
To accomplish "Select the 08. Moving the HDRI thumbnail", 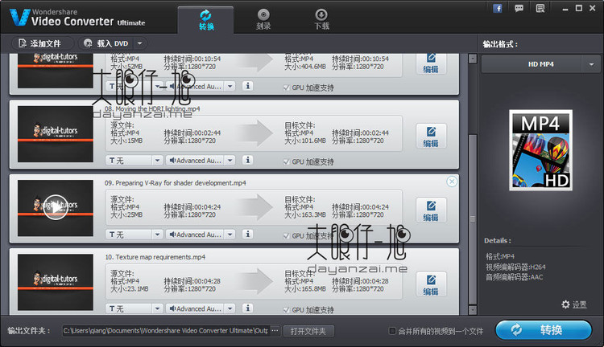I will [56, 134].
